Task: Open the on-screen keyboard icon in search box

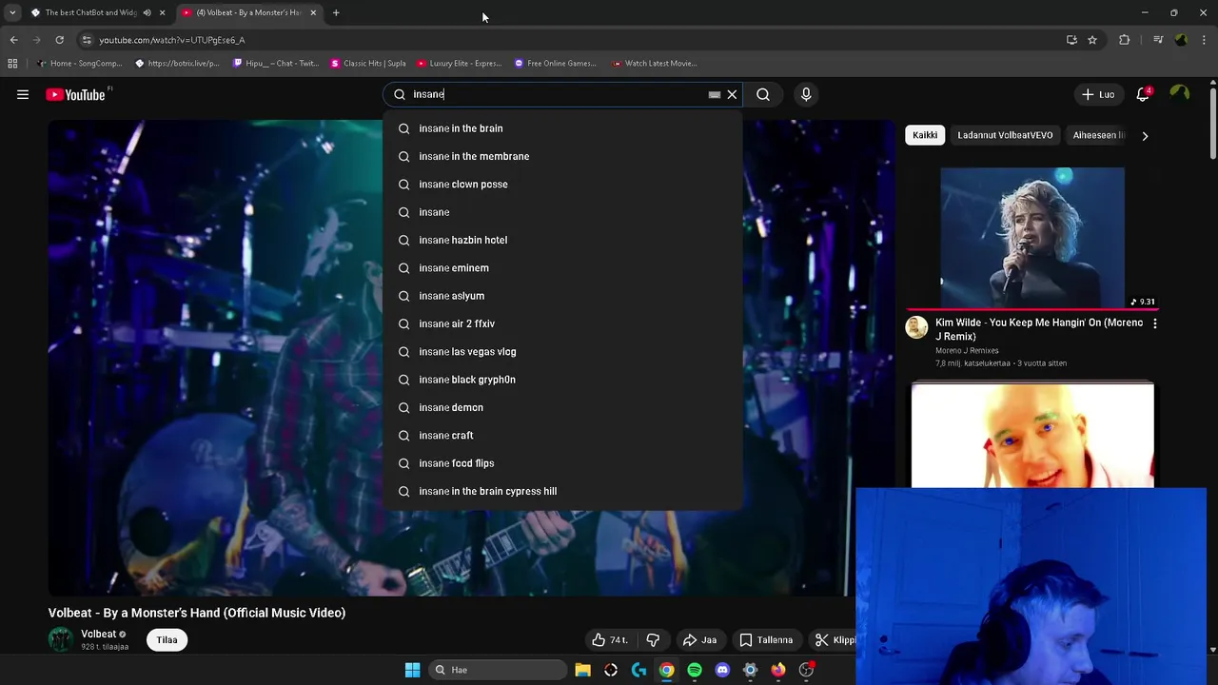Action: (715, 94)
